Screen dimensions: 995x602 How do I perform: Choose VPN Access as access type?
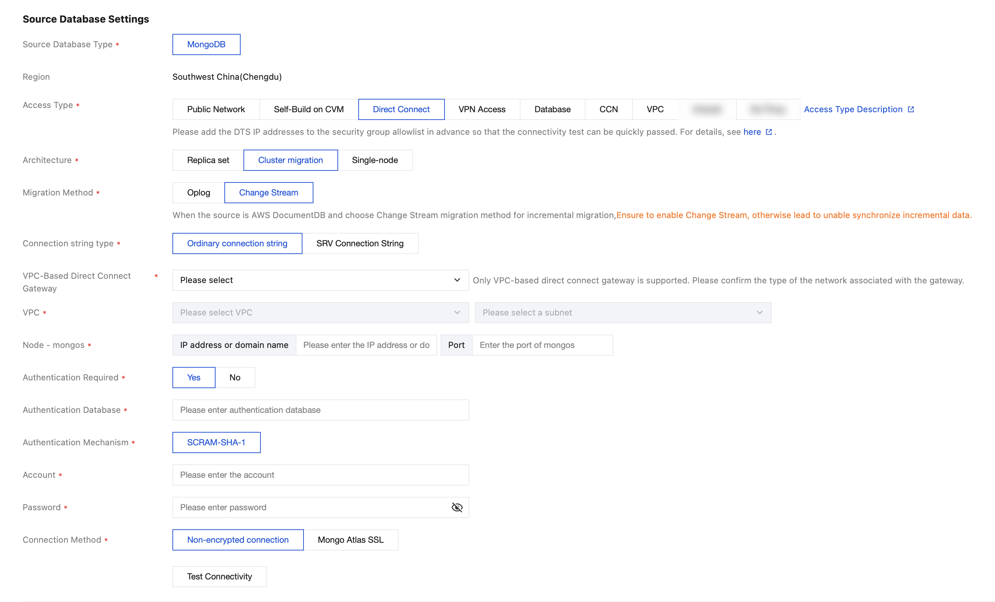pyautogui.click(x=482, y=109)
